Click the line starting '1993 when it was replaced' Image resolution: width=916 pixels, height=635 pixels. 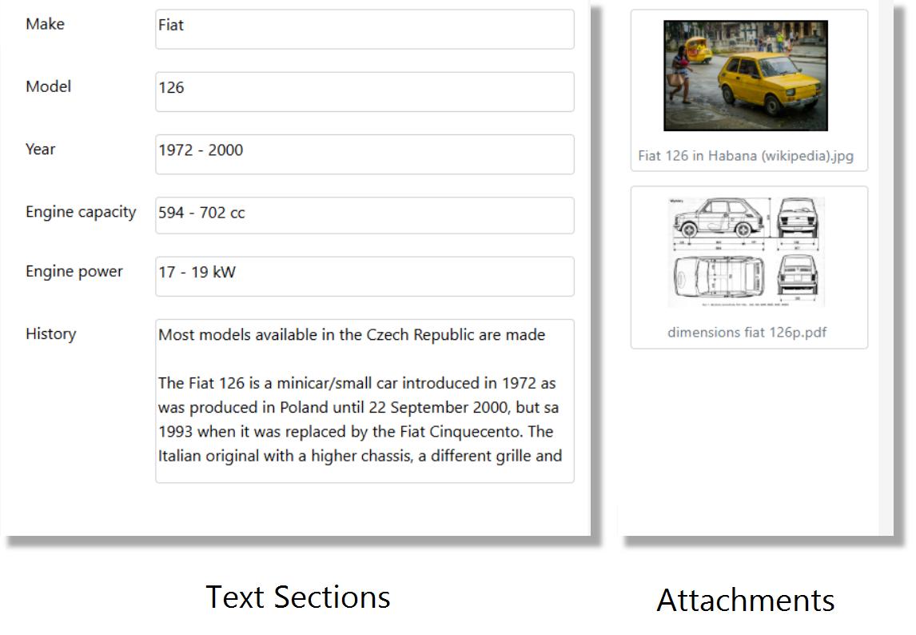coord(356,432)
